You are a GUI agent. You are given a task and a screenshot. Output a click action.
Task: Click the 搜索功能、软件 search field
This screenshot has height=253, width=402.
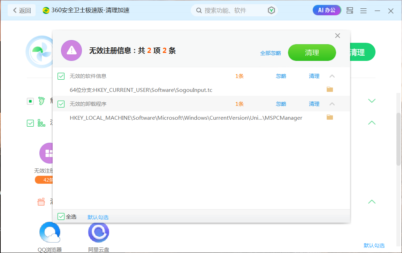234,10
